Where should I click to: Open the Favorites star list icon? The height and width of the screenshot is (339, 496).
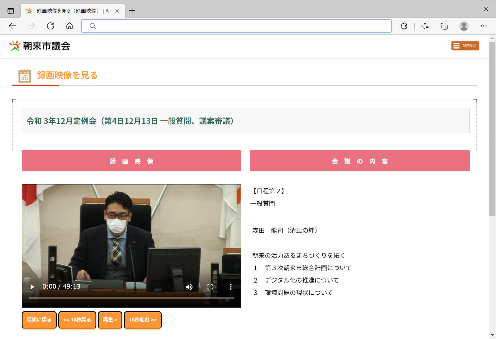425,26
